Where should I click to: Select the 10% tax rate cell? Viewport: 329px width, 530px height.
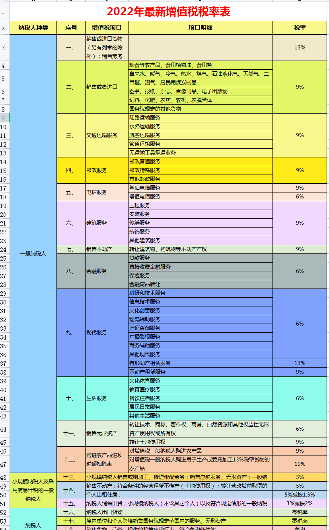click(x=300, y=464)
